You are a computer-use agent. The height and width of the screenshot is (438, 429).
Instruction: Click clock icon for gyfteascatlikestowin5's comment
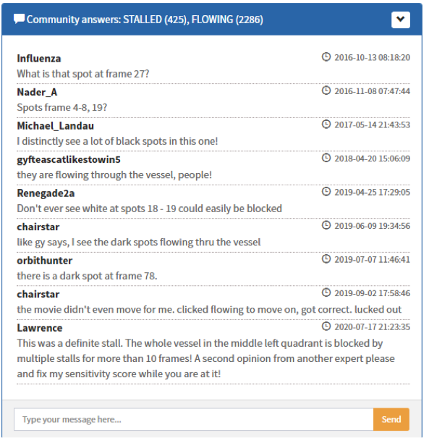(x=326, y=158)
